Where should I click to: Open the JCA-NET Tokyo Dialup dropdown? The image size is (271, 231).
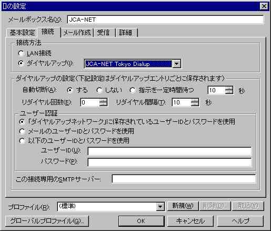pos(176,64)
